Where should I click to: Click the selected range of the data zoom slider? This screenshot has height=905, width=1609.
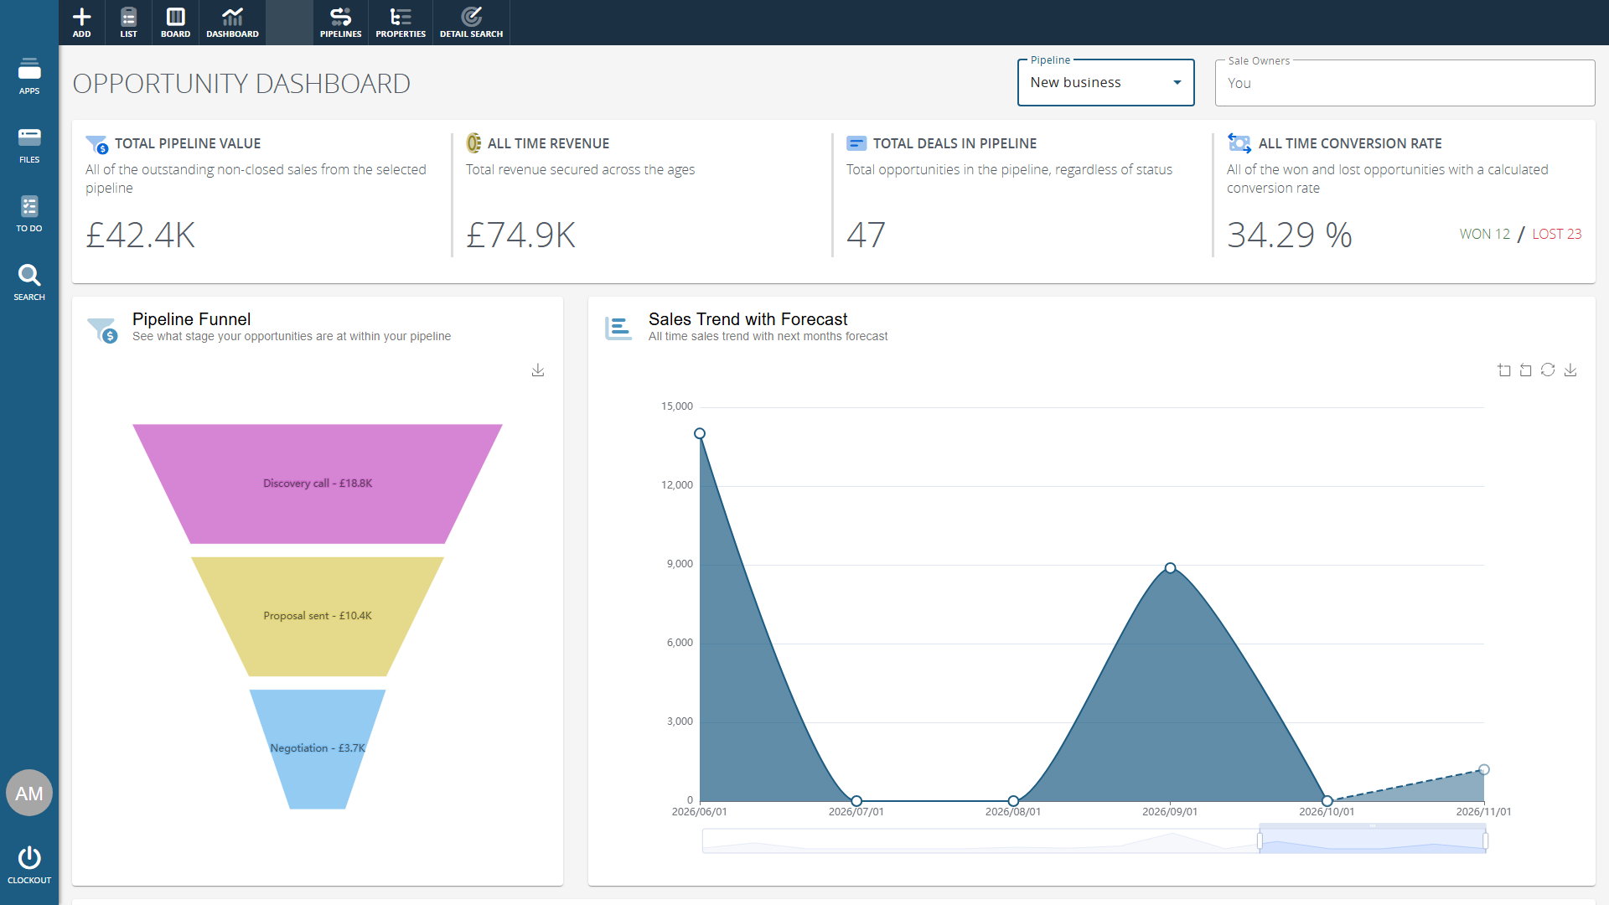(1373, 840)
